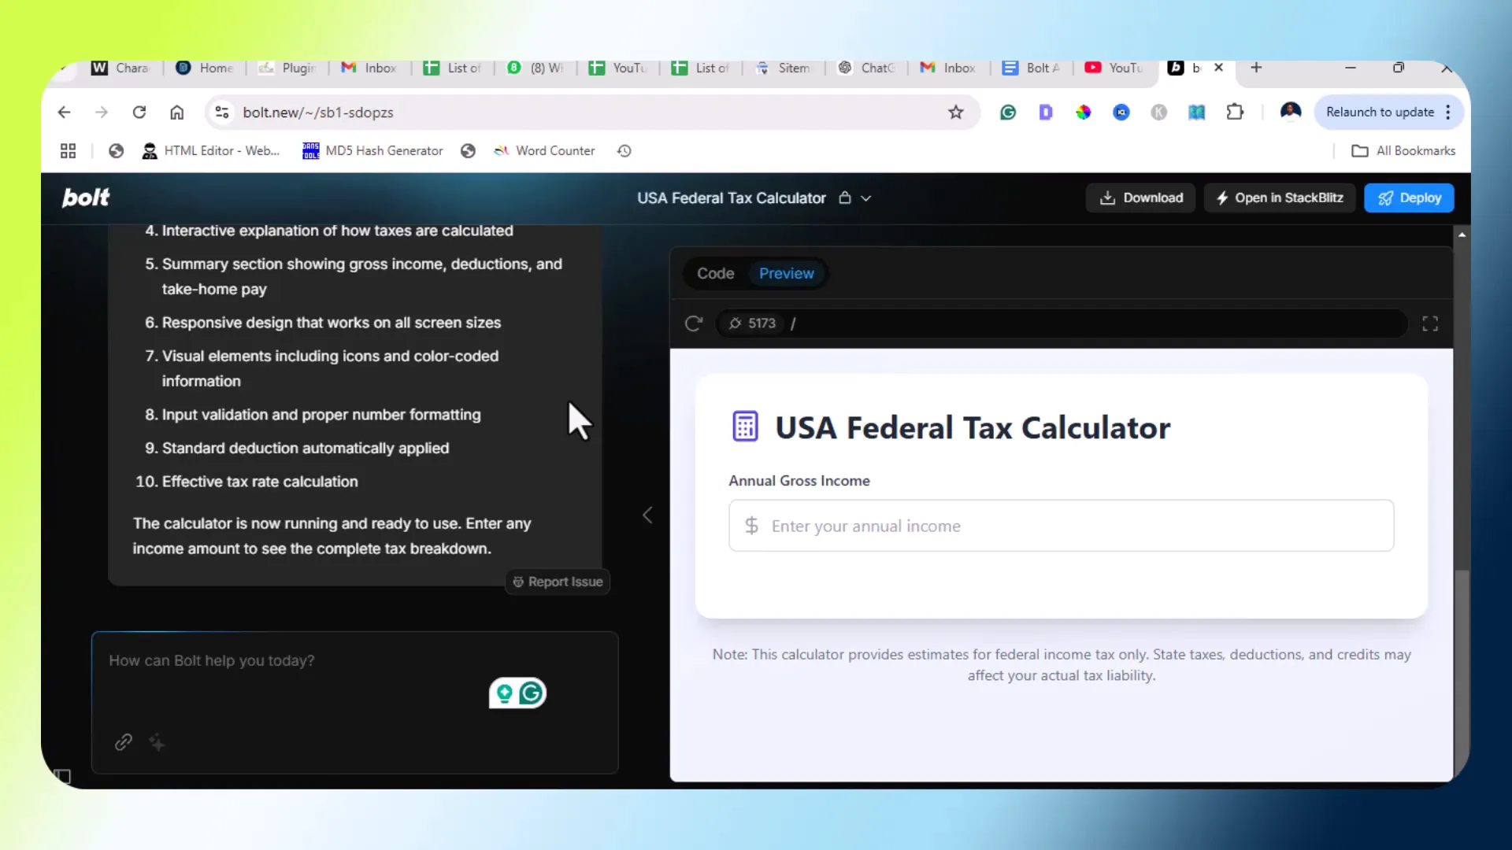Download the project files
The height and width of the screenshot is (850, 1512).
click(x=1140, y=198)
